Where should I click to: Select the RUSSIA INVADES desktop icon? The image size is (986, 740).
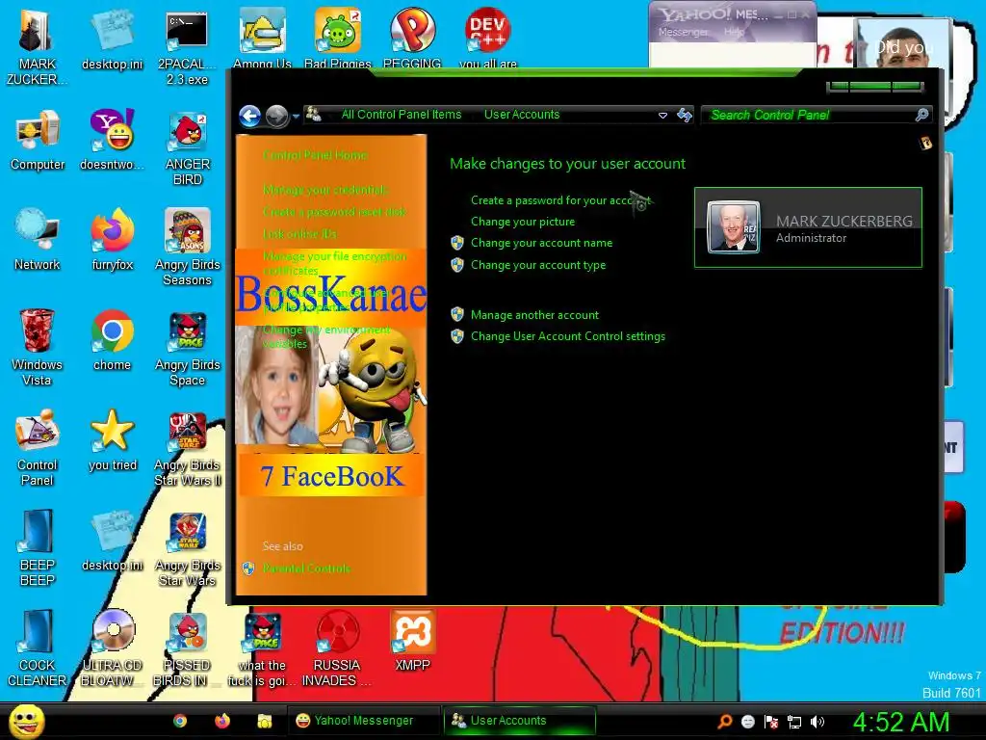[338, 647]
